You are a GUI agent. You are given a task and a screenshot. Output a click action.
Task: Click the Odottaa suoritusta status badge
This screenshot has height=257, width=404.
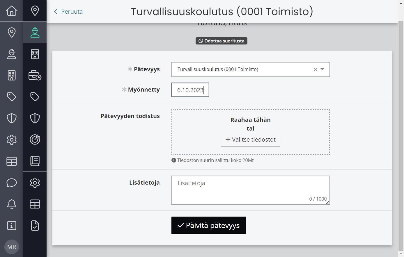222,41
